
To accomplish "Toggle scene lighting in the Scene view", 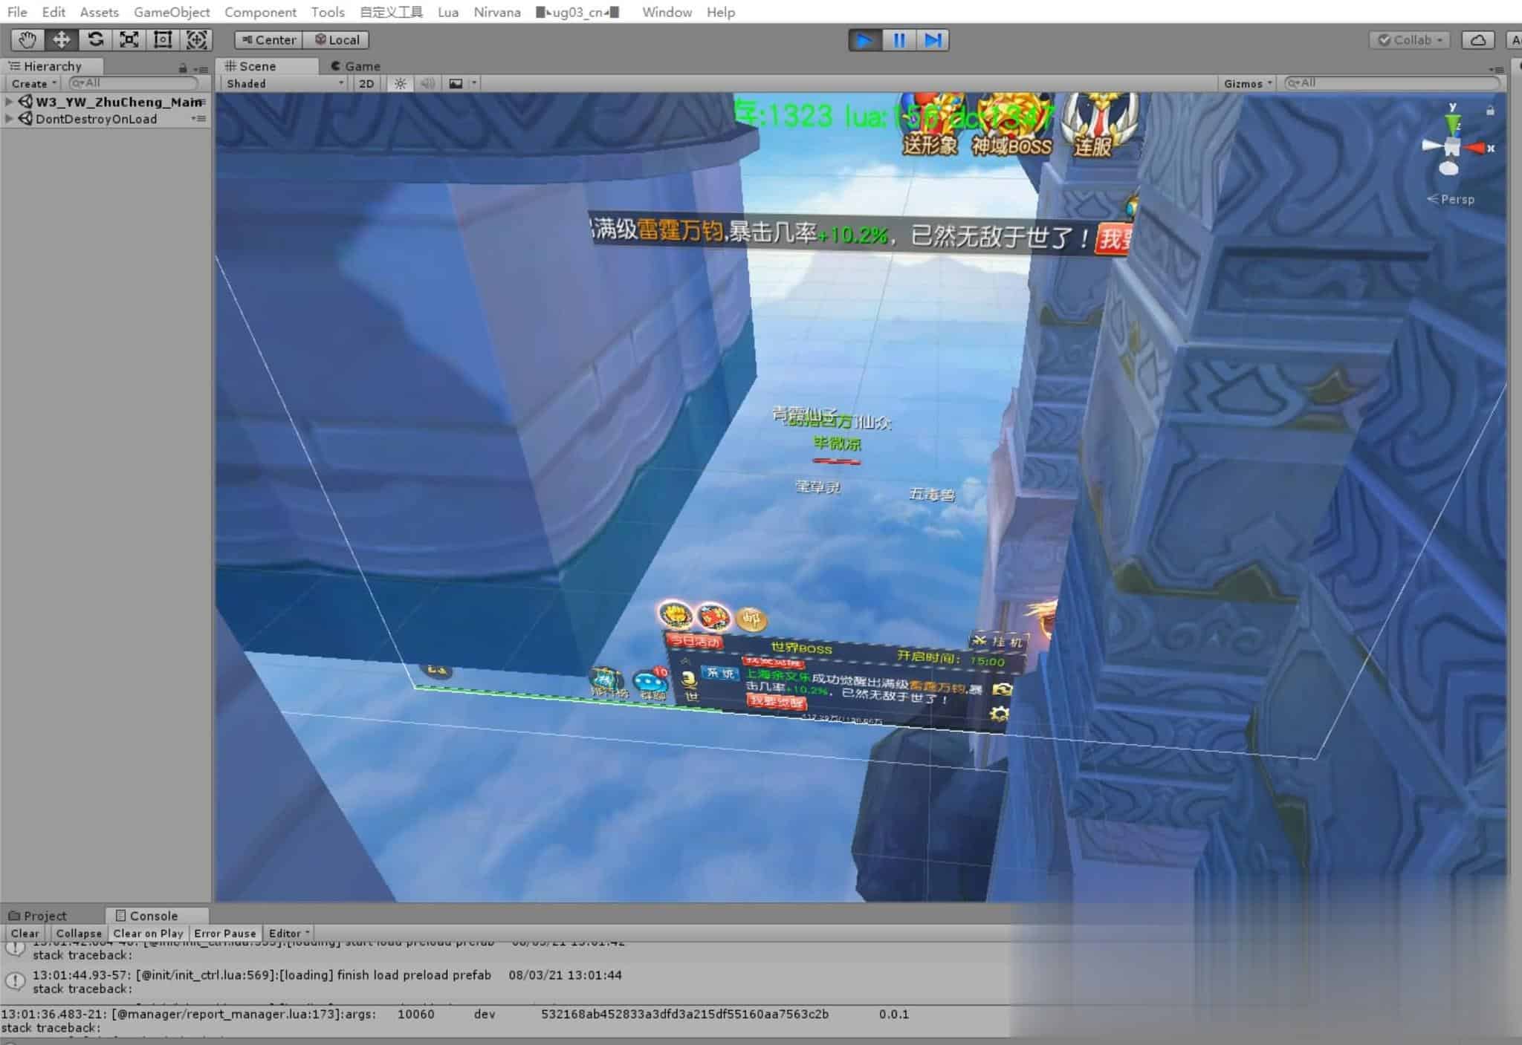I will (401, 83).
